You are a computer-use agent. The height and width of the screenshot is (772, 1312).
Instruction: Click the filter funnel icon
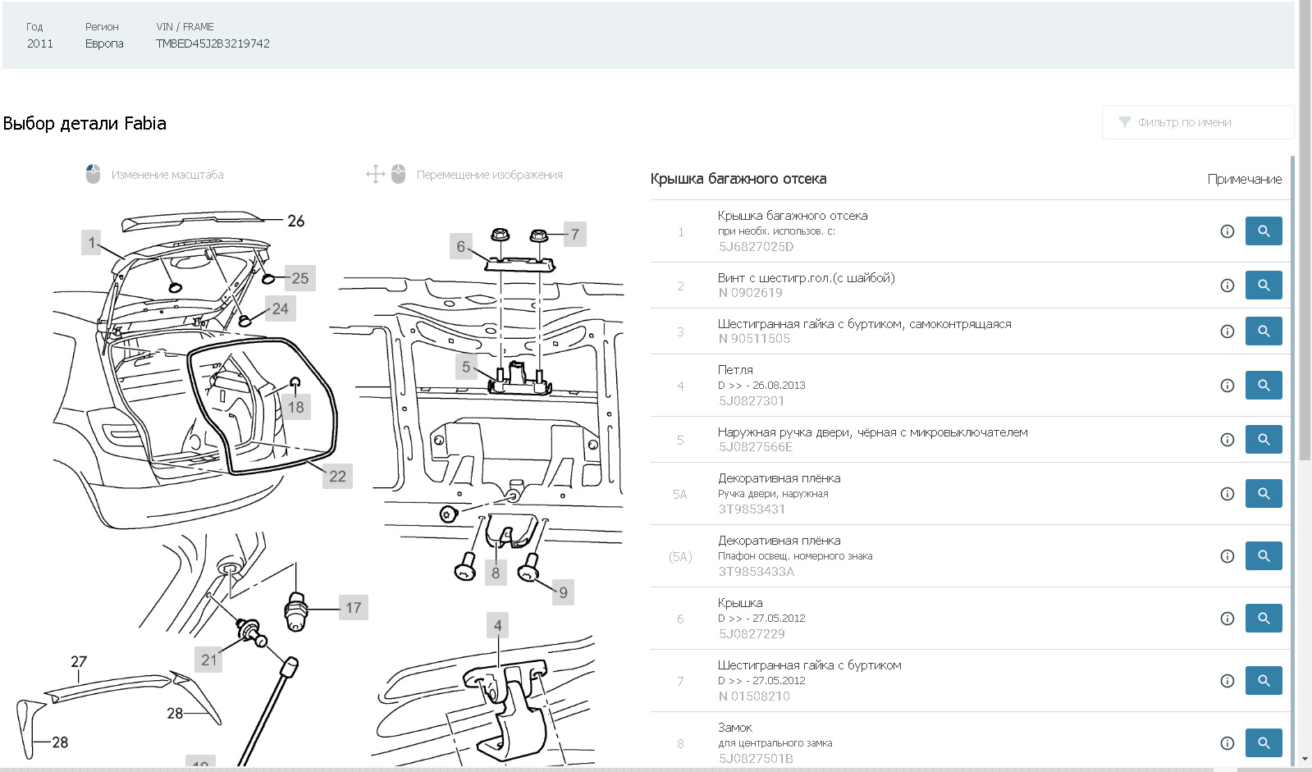click(x=1124, y=122)
